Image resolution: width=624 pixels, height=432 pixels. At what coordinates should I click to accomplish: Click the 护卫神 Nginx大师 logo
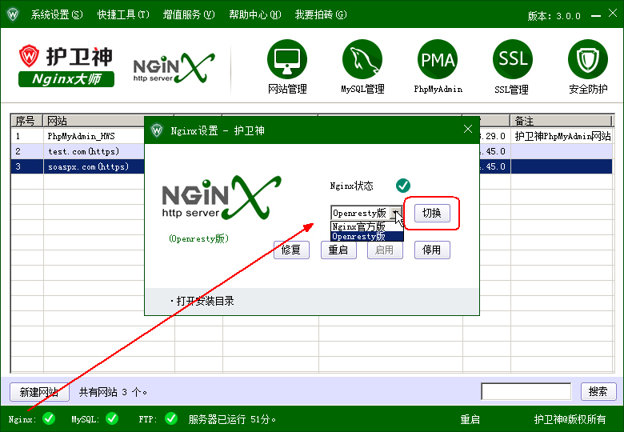tap(66, 66)
